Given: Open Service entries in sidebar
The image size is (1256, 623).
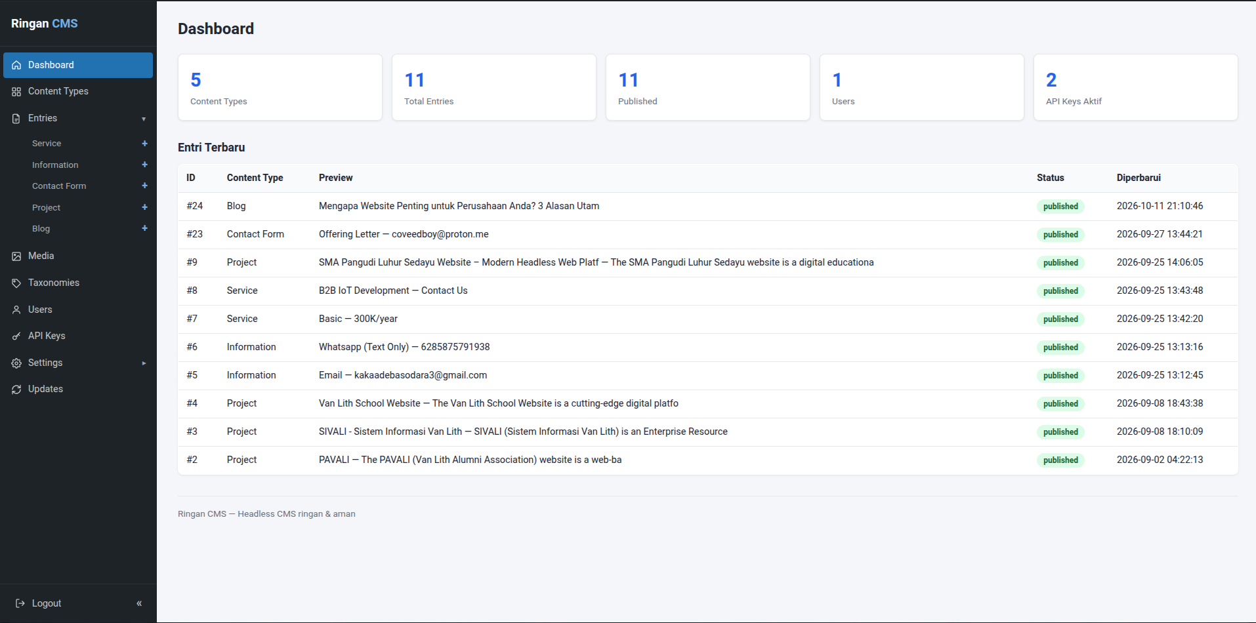Looking at the screenshot, I should (47, 143).
